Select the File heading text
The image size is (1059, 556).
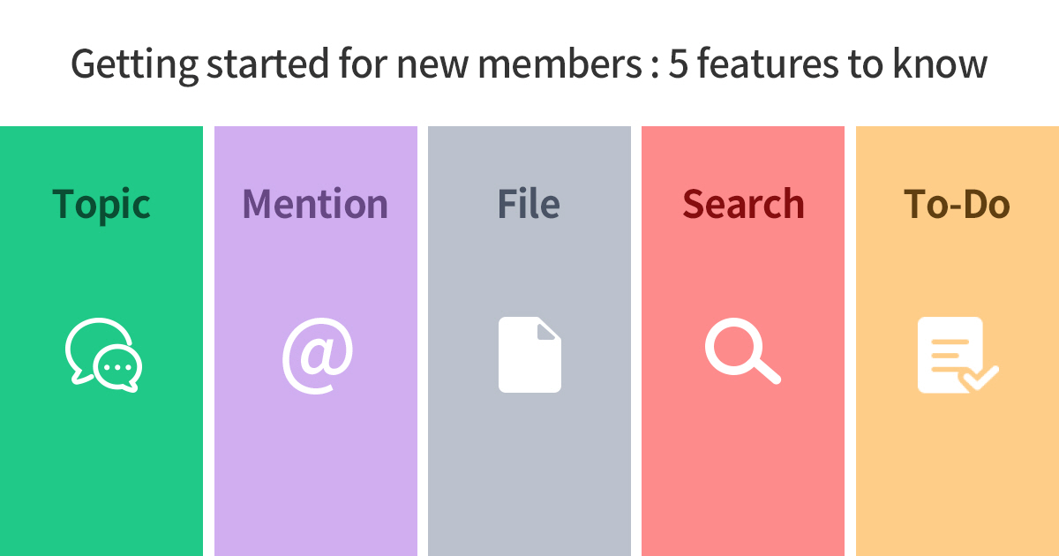coord(529,204)
